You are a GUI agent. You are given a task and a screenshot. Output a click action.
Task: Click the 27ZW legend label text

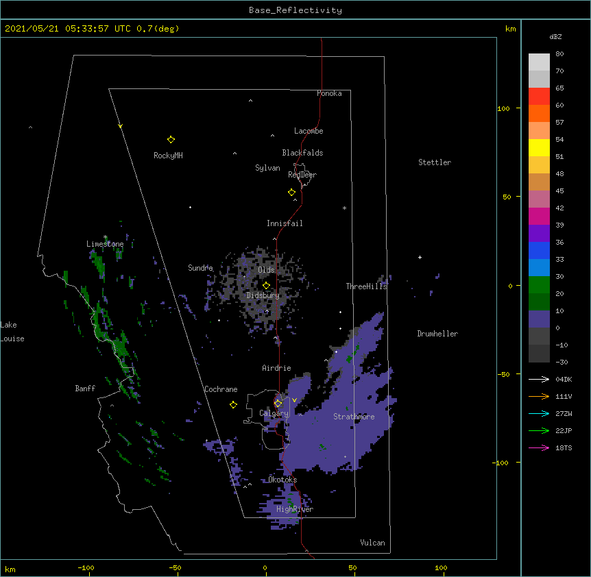(564, 413)
